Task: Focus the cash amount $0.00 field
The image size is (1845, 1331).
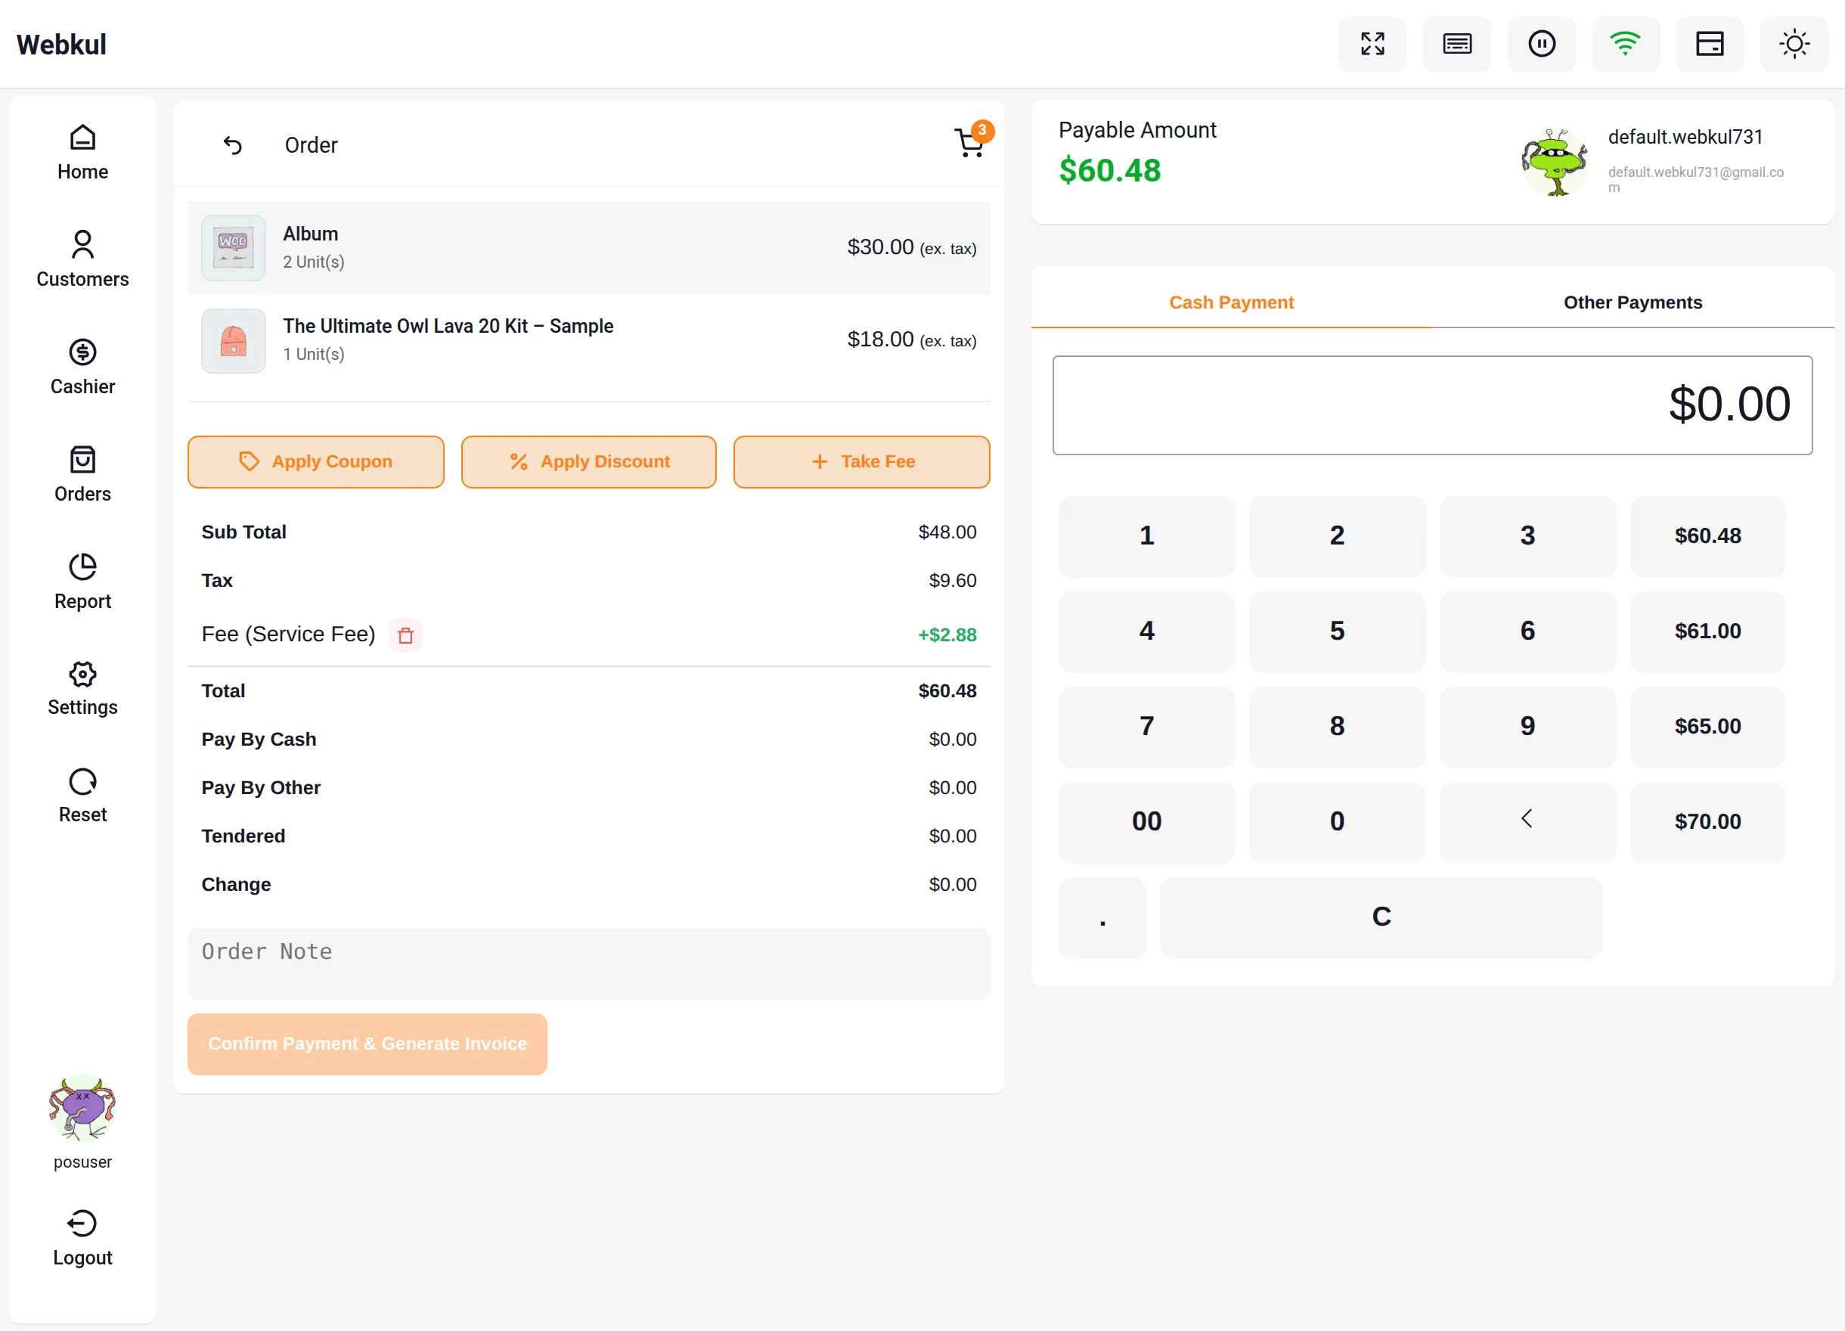Action: pos(1431,405)
